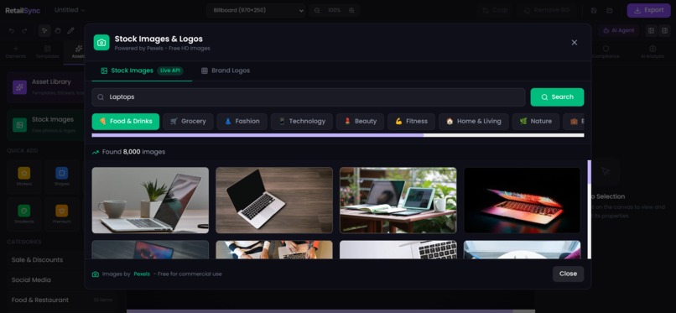Click the 100% zoom level value
The width and height of the screenshot is (676, 313).
[334, 10]
